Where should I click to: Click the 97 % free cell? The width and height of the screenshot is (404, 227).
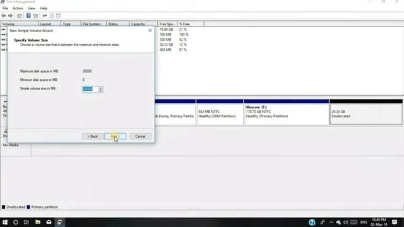[182, 50]
